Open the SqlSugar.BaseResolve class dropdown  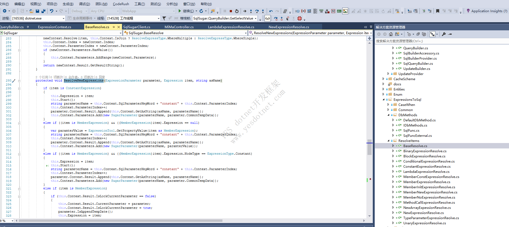click(x=185, y=33)
